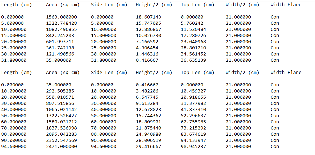
Task: Select the area value 1065.021142
Action: coord(61,110)
